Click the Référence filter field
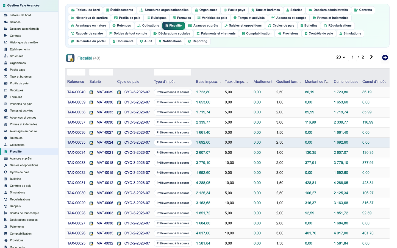Image resolution: width=397 pixels, height=248 pixels. [x=76, y=72]
